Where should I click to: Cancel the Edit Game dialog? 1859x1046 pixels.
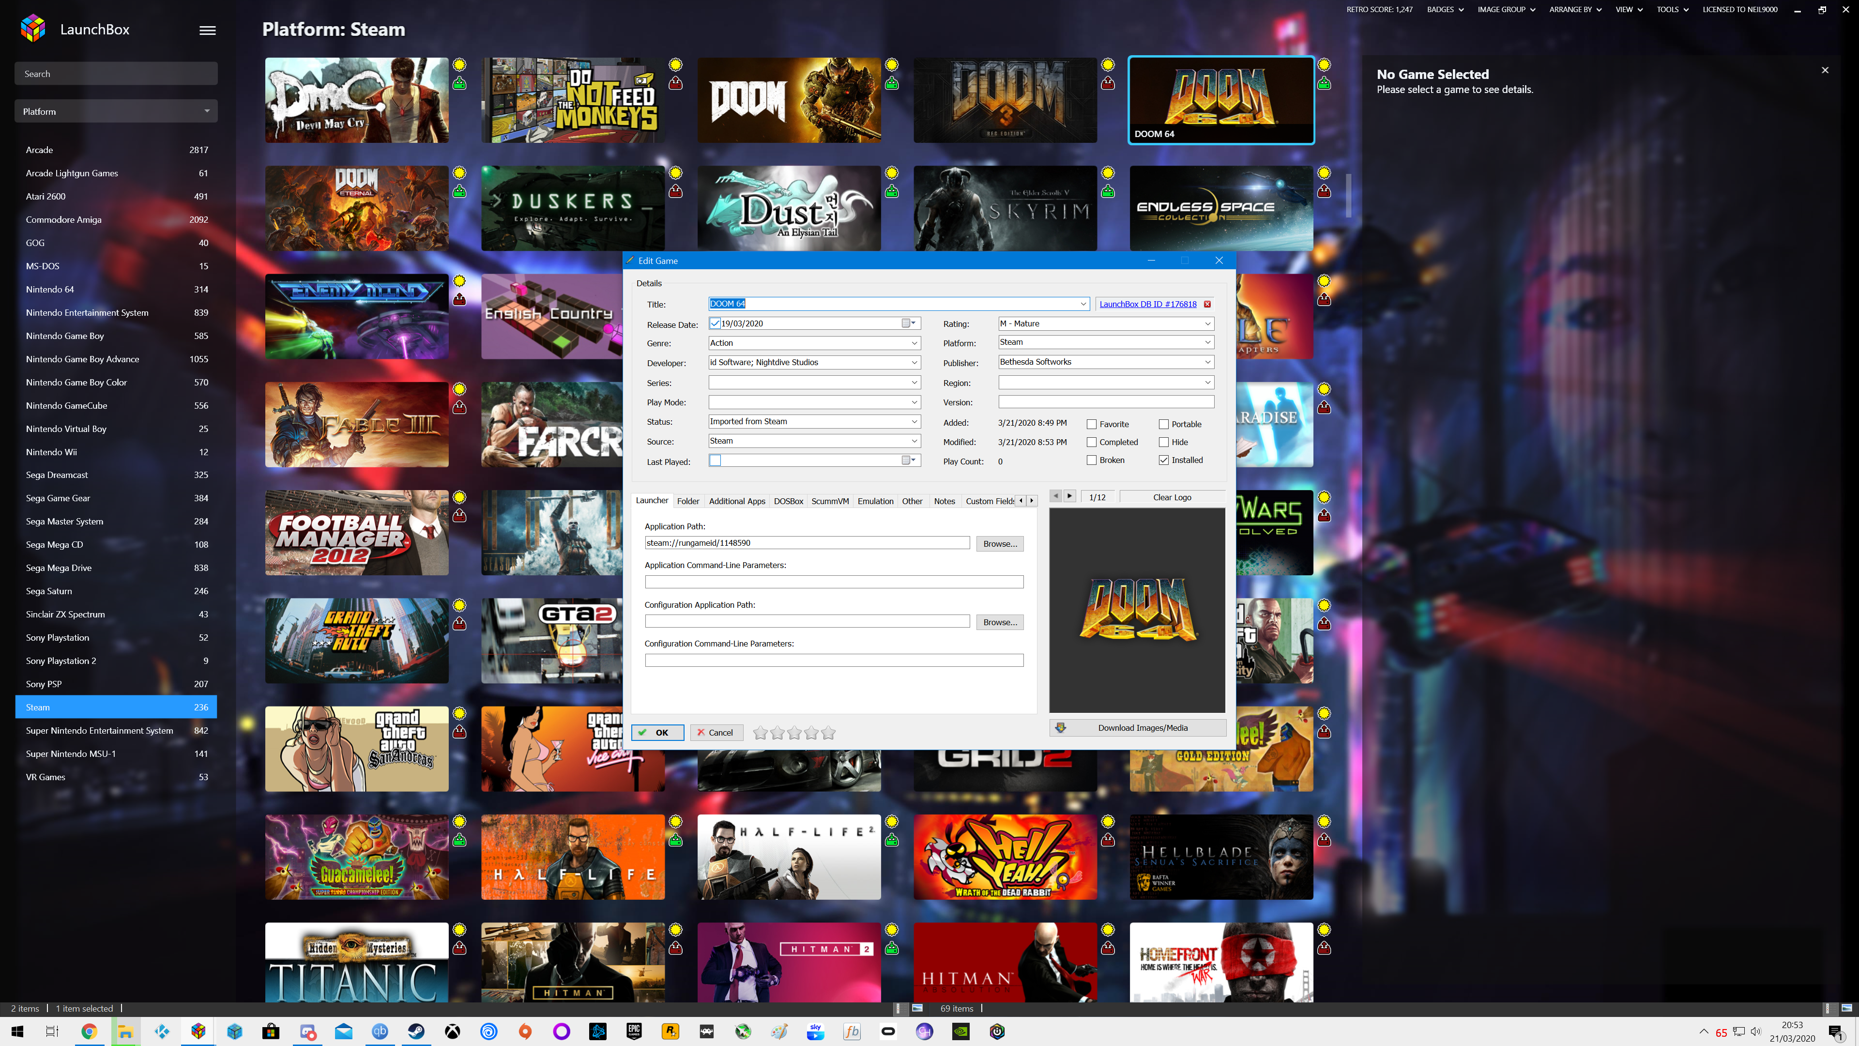coord(716,733)
